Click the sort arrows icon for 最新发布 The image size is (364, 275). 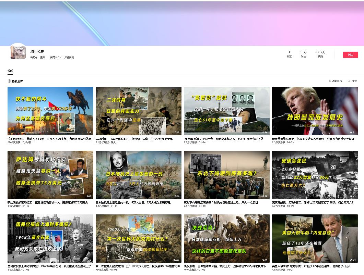(x=330, y=81)
